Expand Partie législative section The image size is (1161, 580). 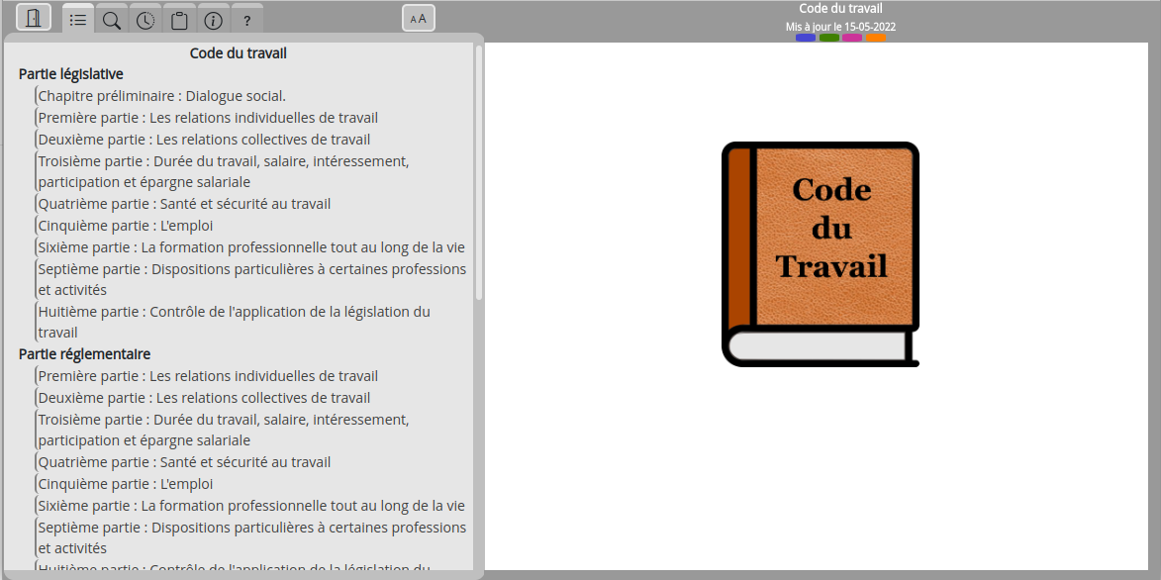pos(69,73)
